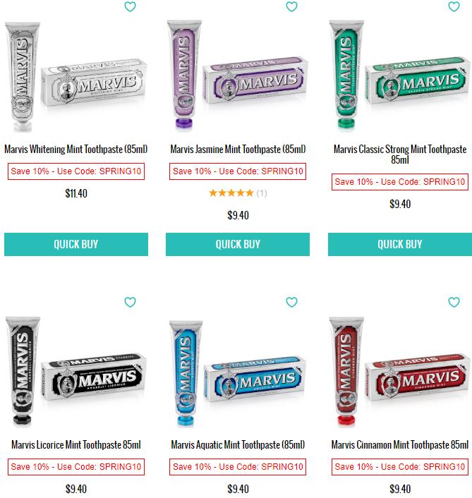Viewport: 472px width, 498px height.
Task: Open Marvis Aquatic Mint Toothpaste title link
Action: (238, 444)
